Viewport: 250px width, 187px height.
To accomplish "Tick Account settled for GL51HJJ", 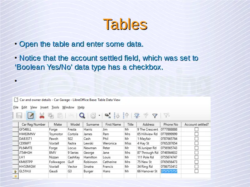I will point(197,171).
